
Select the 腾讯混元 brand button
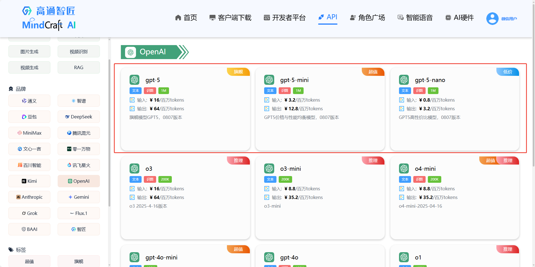pos(79,133)
